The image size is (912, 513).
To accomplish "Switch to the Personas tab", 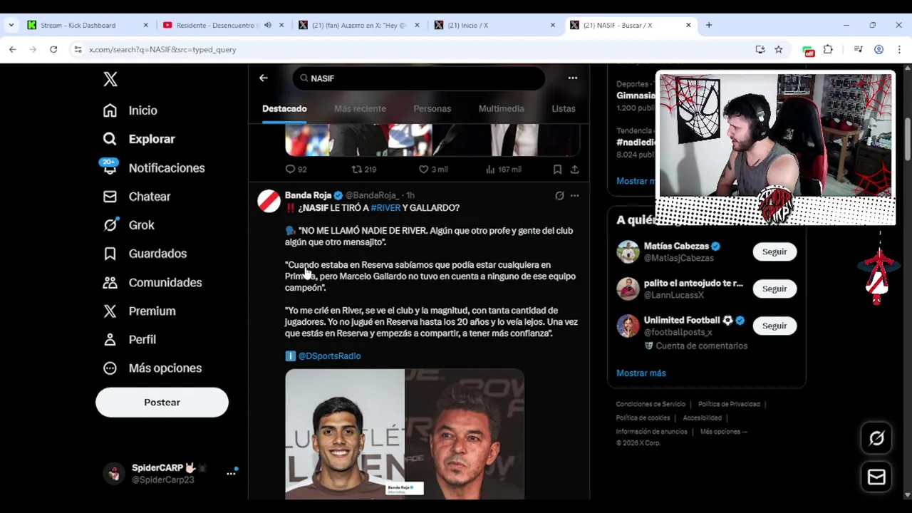I will pyautogui.click(x=432, y=108).
